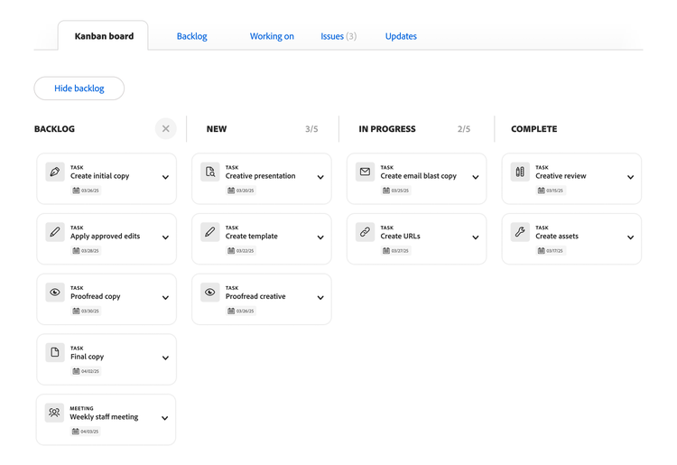Click calendar icon on Creative review card
The height and width of the screenshot is (465, 677).
coord(541,191)
